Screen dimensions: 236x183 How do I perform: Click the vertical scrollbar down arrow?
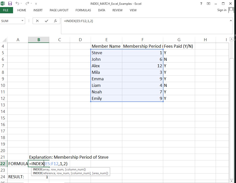coord(231,180)
